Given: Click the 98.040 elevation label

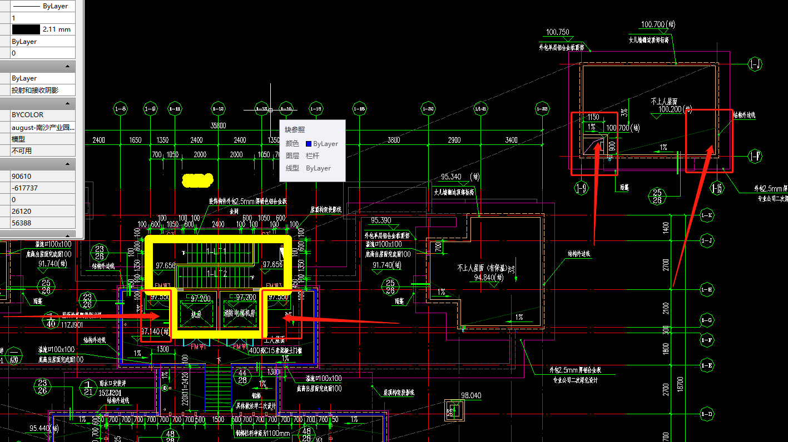Looking at the screenshot, I should [x=471, y=395].
